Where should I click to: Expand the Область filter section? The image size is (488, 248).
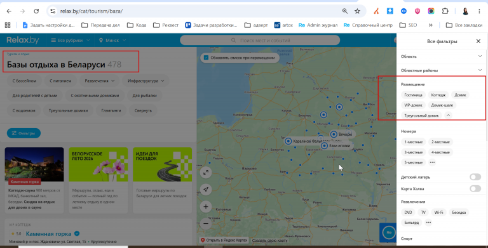tap(442, 56)
